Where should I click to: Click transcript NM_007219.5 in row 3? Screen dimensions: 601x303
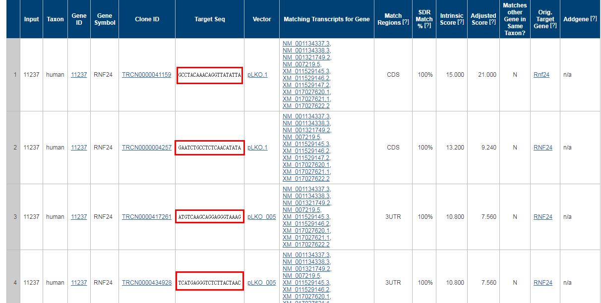[x=301, y=210]
